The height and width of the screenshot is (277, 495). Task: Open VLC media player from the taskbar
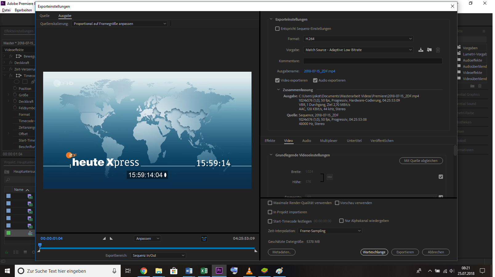pyautogui.click(x=249, y=271)
